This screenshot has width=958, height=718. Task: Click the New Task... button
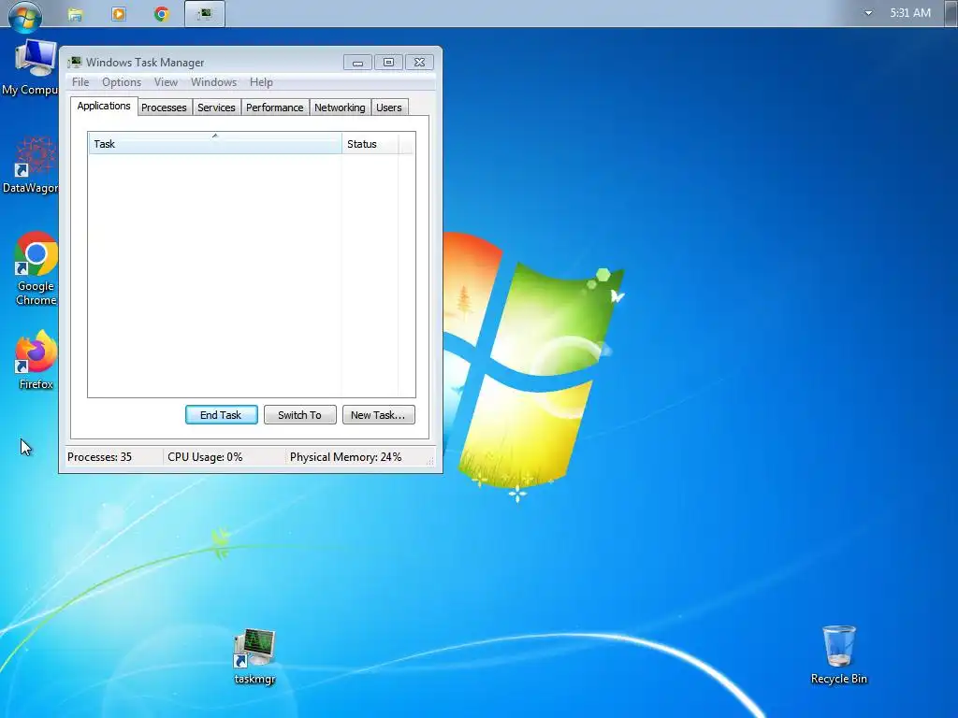[378, 414]
